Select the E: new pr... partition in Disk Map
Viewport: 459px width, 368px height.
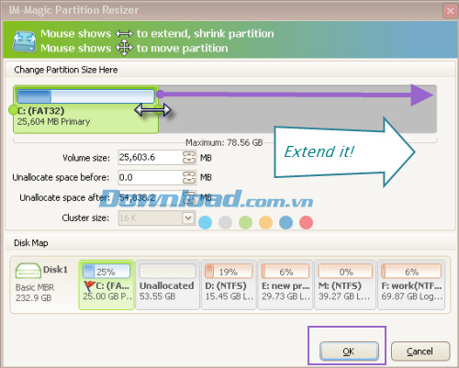point(285,285)
